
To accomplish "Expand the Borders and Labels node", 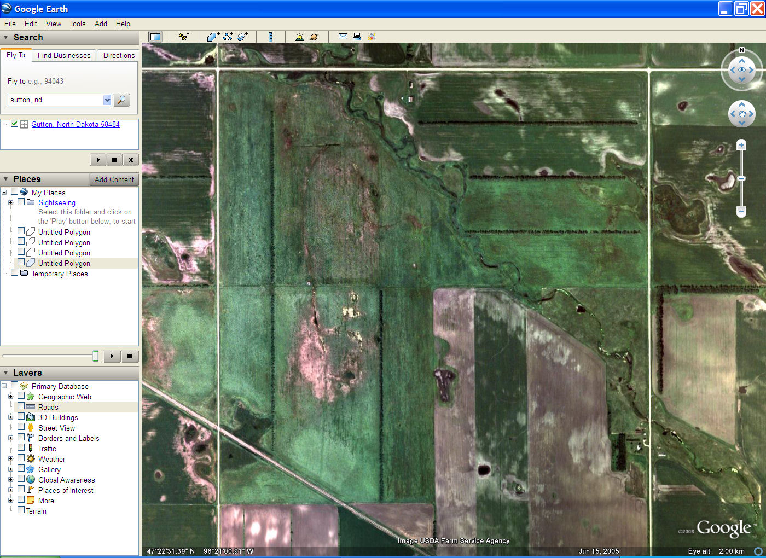I will tap(10, 438).
